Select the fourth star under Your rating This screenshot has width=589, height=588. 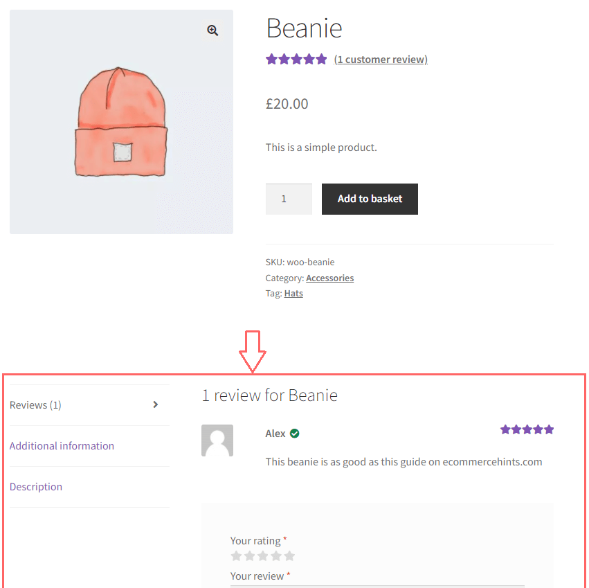[277, 555]
